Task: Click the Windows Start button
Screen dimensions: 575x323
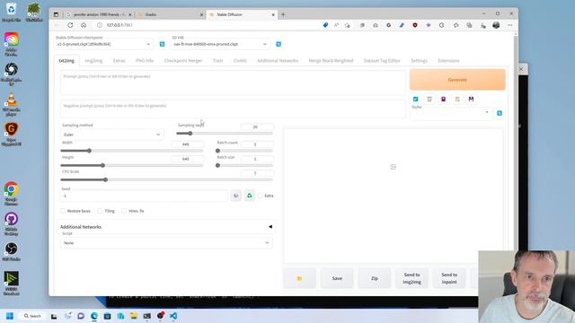Action: pyautogui.click(x=10, y=316)
